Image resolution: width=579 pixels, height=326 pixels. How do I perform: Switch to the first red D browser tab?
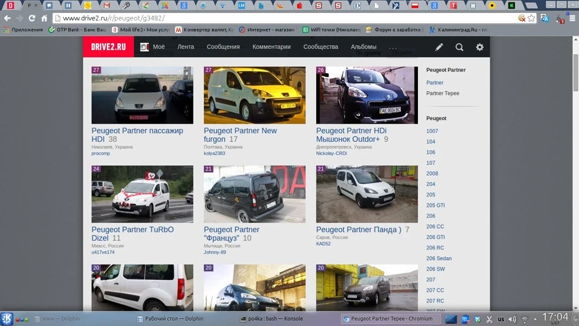pos(10,5)
